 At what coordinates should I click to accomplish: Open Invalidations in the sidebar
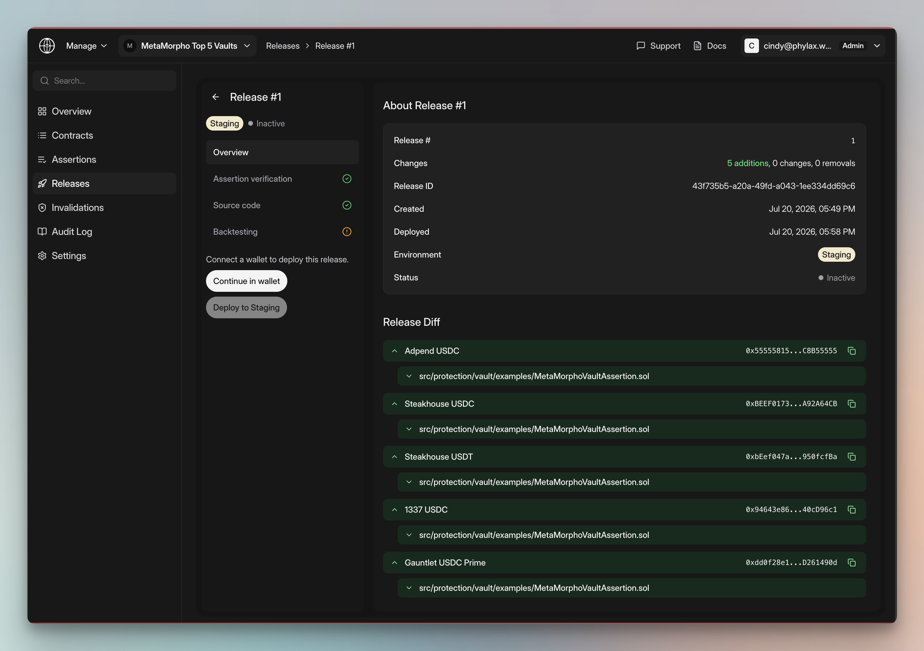pos(104,208)
